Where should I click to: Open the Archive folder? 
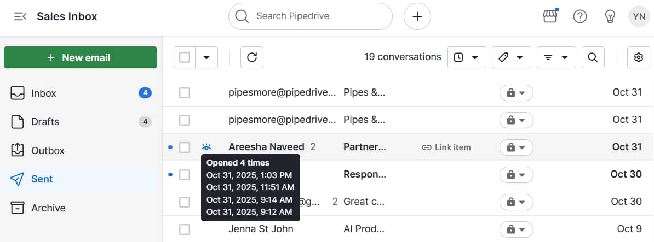coord(81,208)
